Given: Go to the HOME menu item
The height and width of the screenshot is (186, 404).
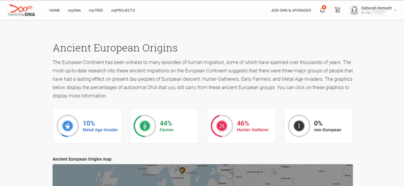Looking at the screenshot, I should point(54,10).
